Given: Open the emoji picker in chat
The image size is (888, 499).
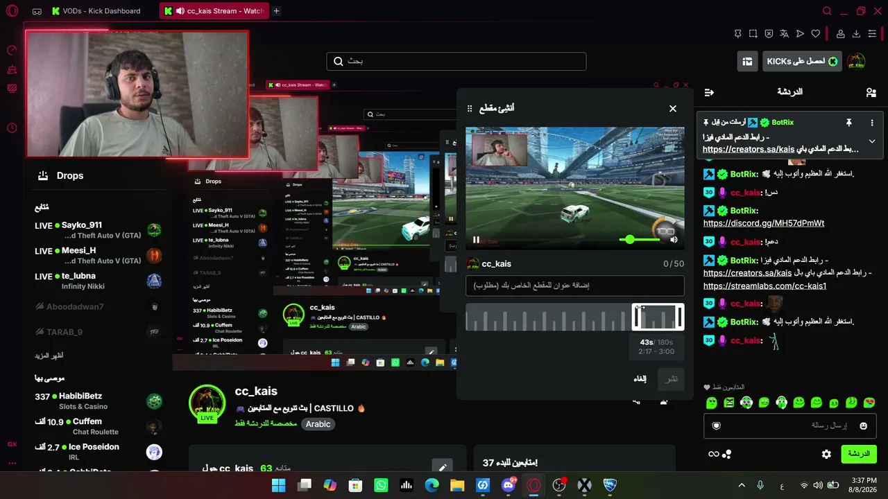Looking at the screenshot, I should click(x=863, y=426).
